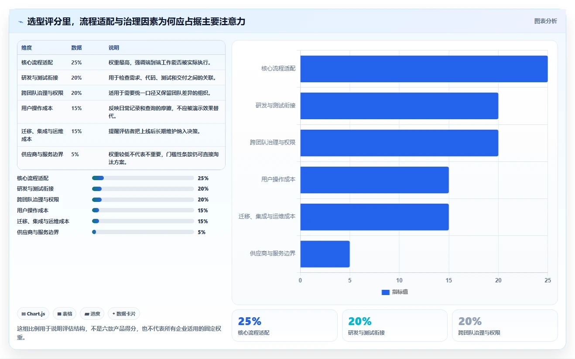Click the 维度 column header
Image resolution: width=575 pixels, height=359 pixels.
coord(27,48)
